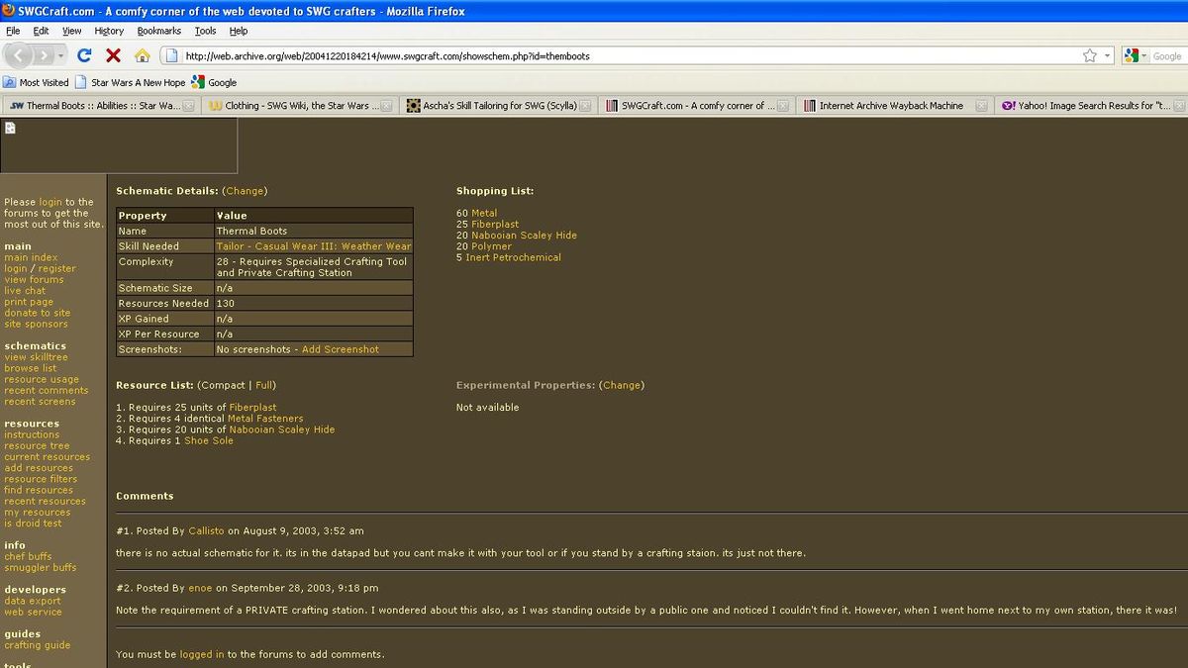This screenshot has width=1188, height=668.
Task: Open the Bookmarks menu
Action: point(158,31)
